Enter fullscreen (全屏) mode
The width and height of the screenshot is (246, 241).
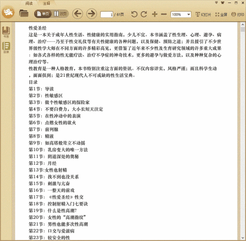tap(221, 15)
